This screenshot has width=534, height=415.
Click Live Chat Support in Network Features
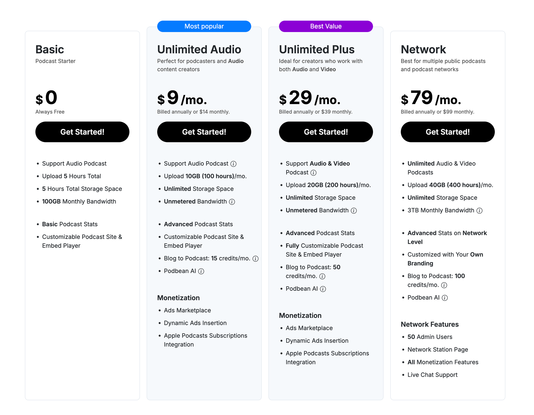coord(433,375)
